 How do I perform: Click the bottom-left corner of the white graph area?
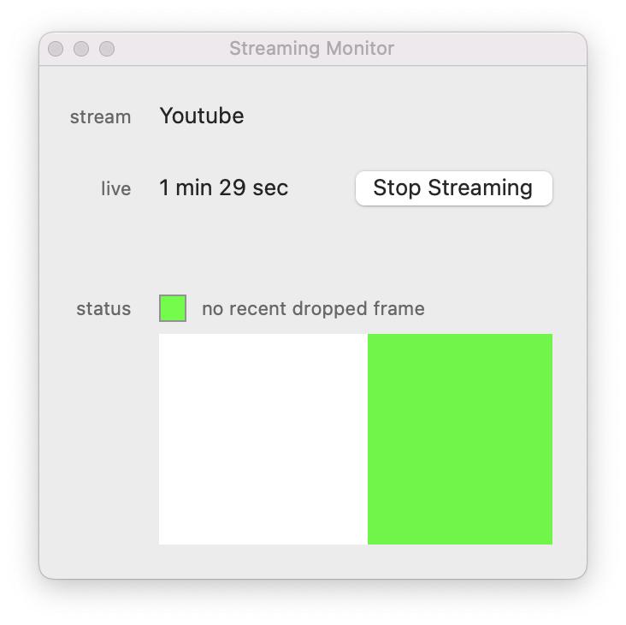point(163,539)
